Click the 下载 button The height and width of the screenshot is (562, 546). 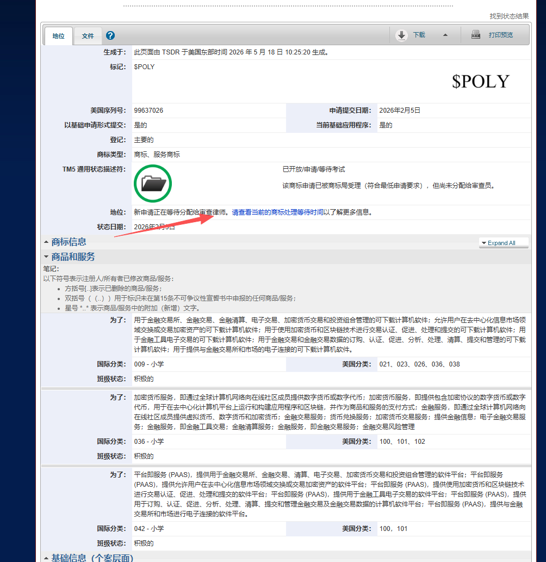click(x=419, y=35)
